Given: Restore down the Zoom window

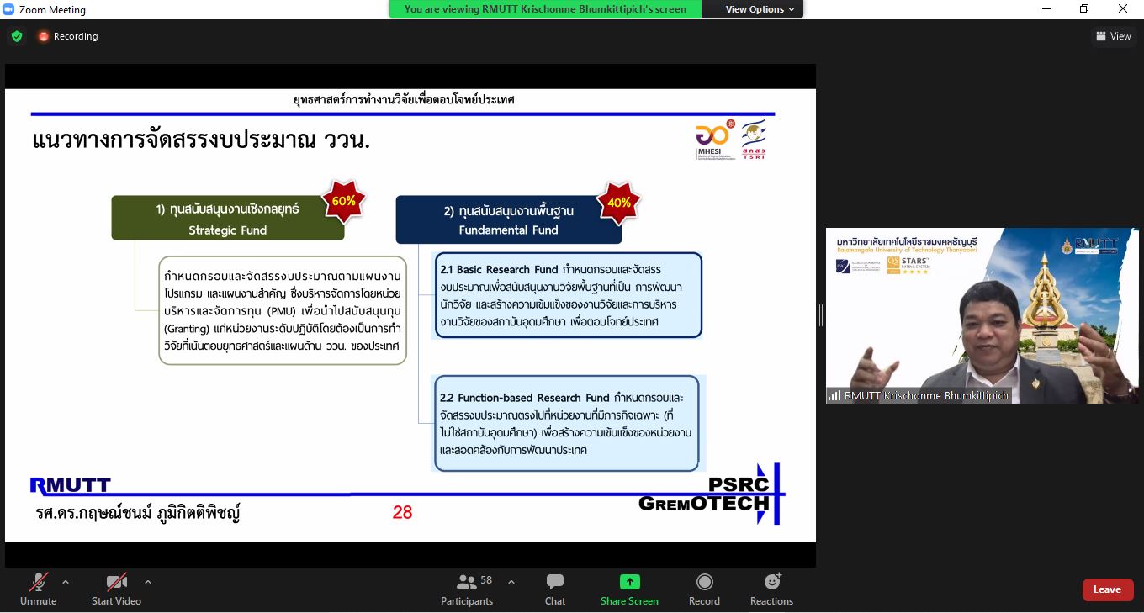Looking at the screenshot, I should coord(1084,9).
